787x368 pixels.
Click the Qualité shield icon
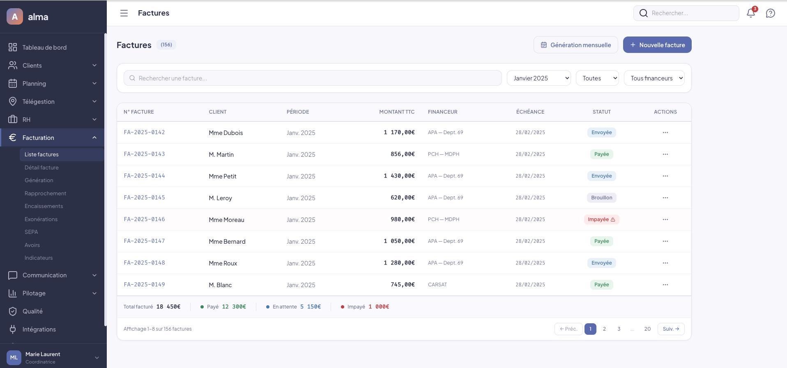pyautogui.click(x=13, y=311)
